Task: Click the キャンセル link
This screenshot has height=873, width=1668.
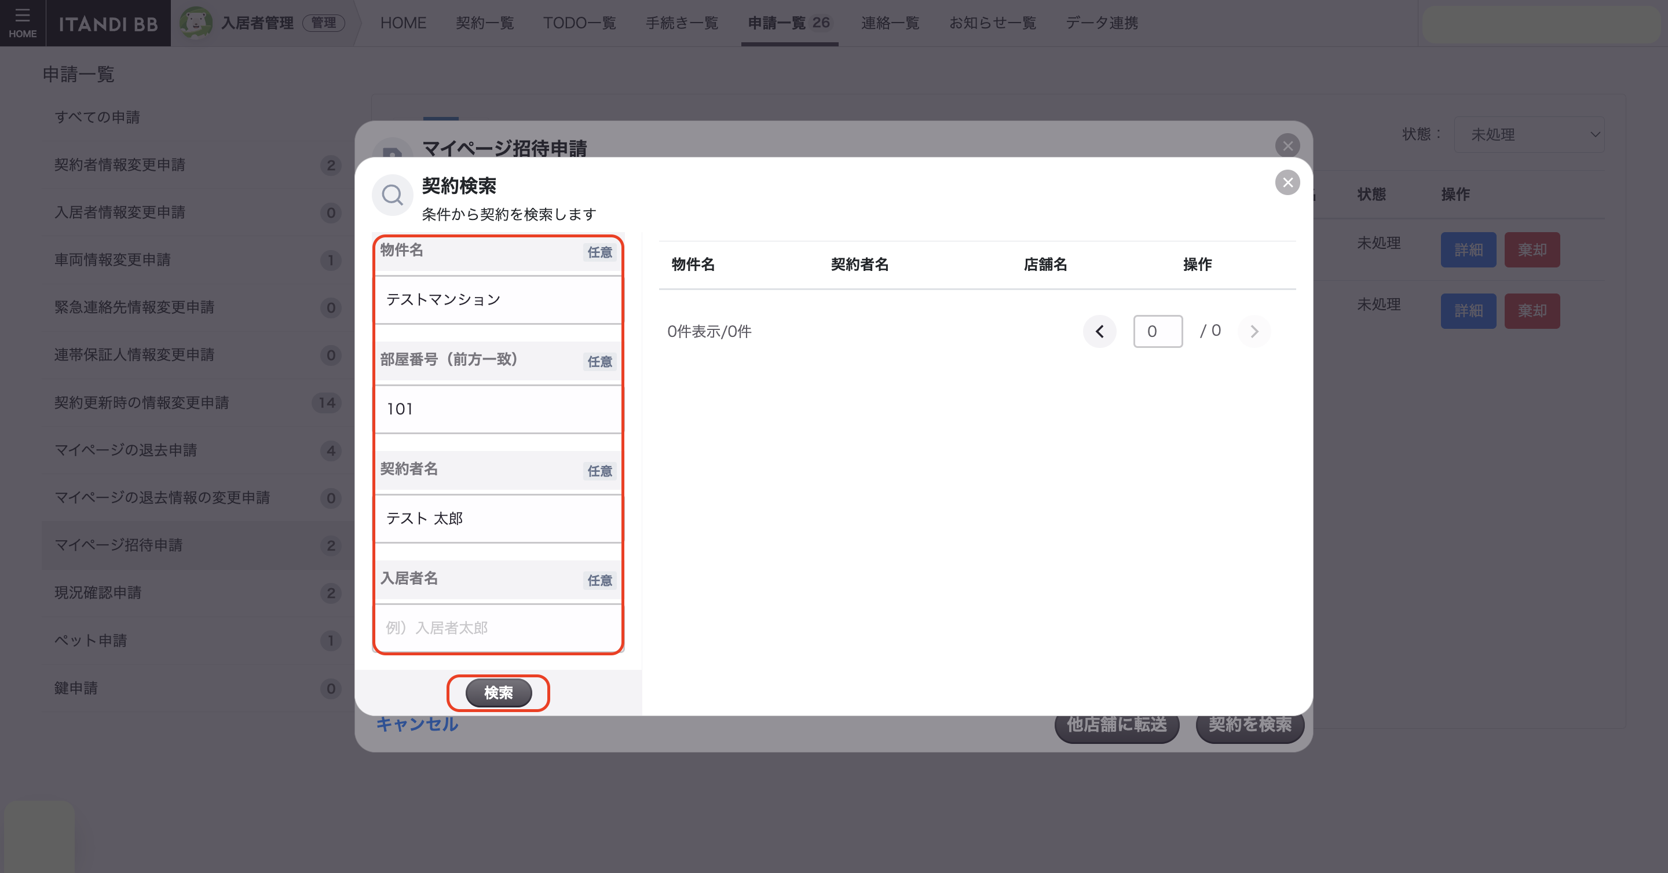Action: coord(417,724)
